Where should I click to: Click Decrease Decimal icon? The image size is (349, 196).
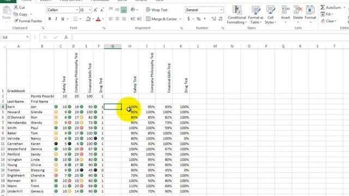point(220,19)
